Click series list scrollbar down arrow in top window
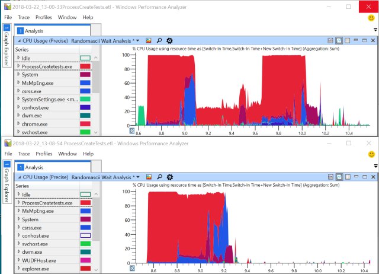The height and width of the screenshot is (274, 379). (x=96, y=132)
